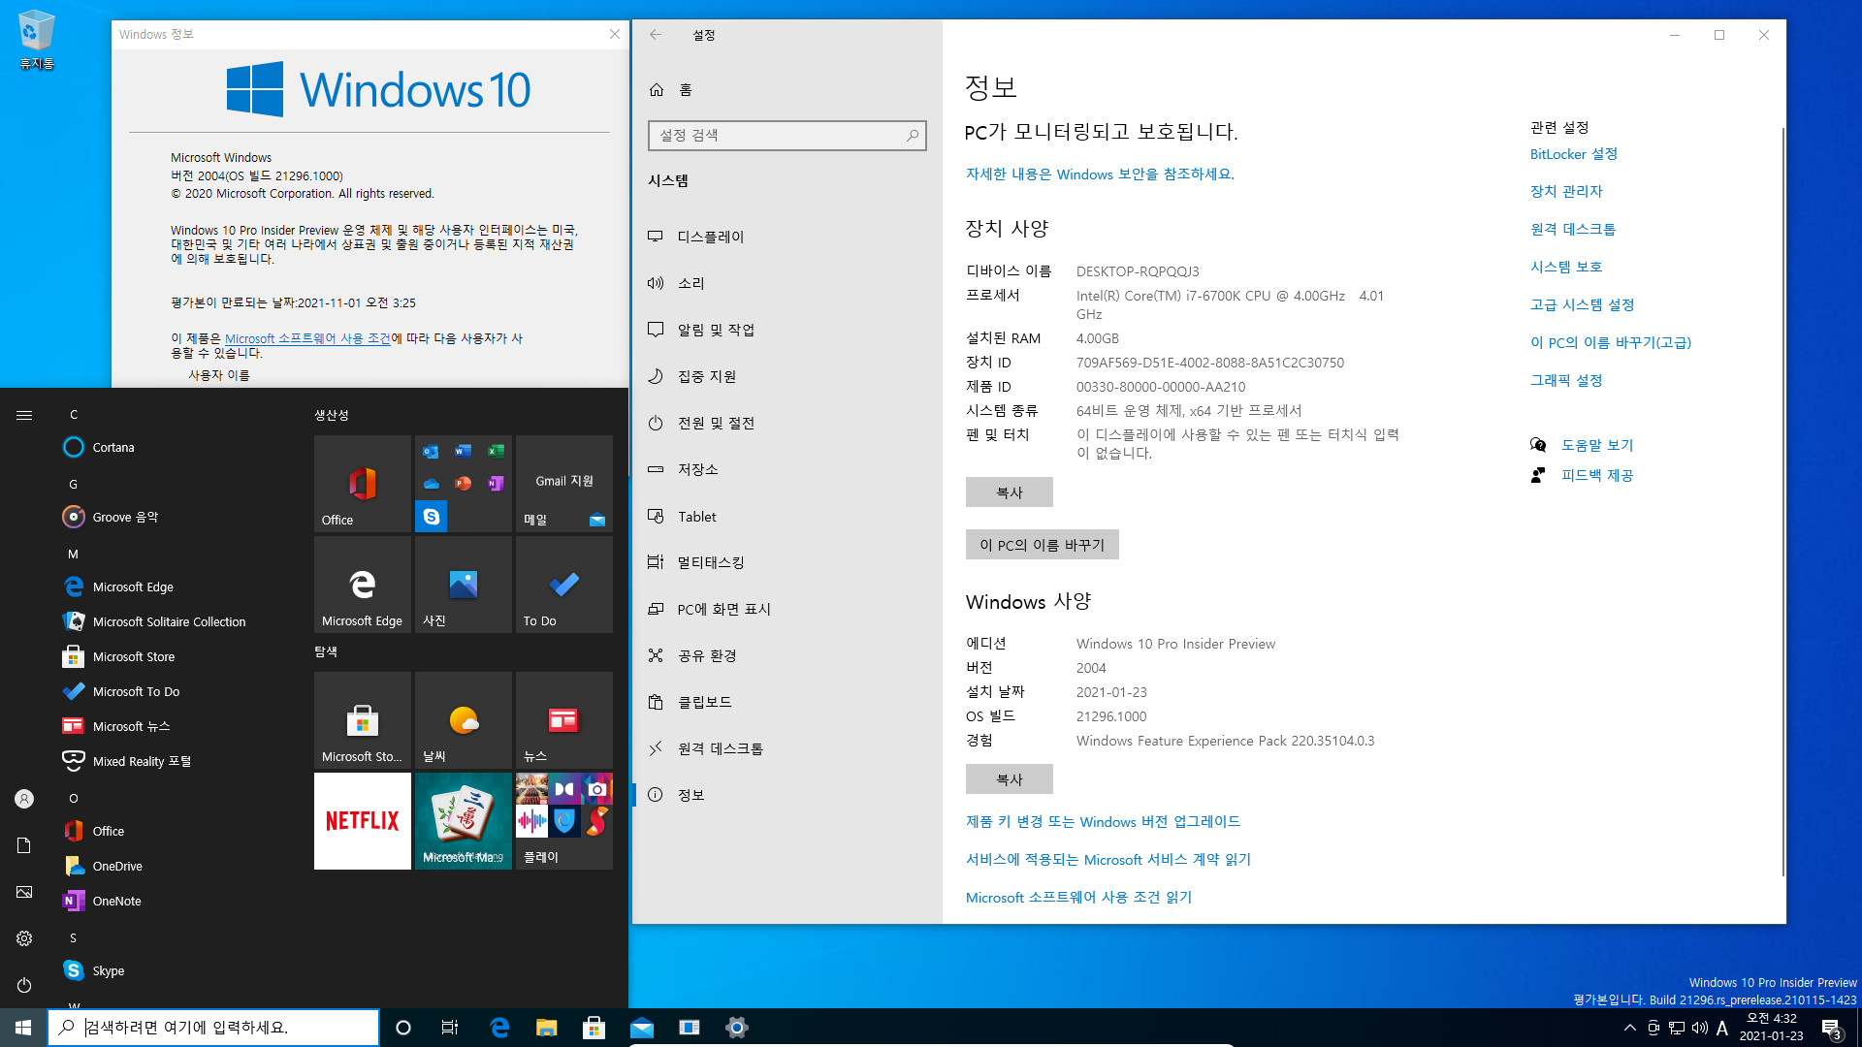Open notification action center icon
The height and width of the screenshot is (1047, 1862).
1831,1028
